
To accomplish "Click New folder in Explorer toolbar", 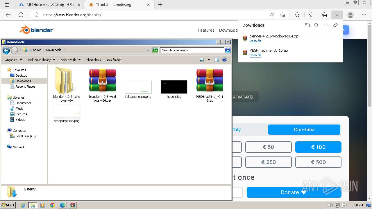I will coord(113,60).
